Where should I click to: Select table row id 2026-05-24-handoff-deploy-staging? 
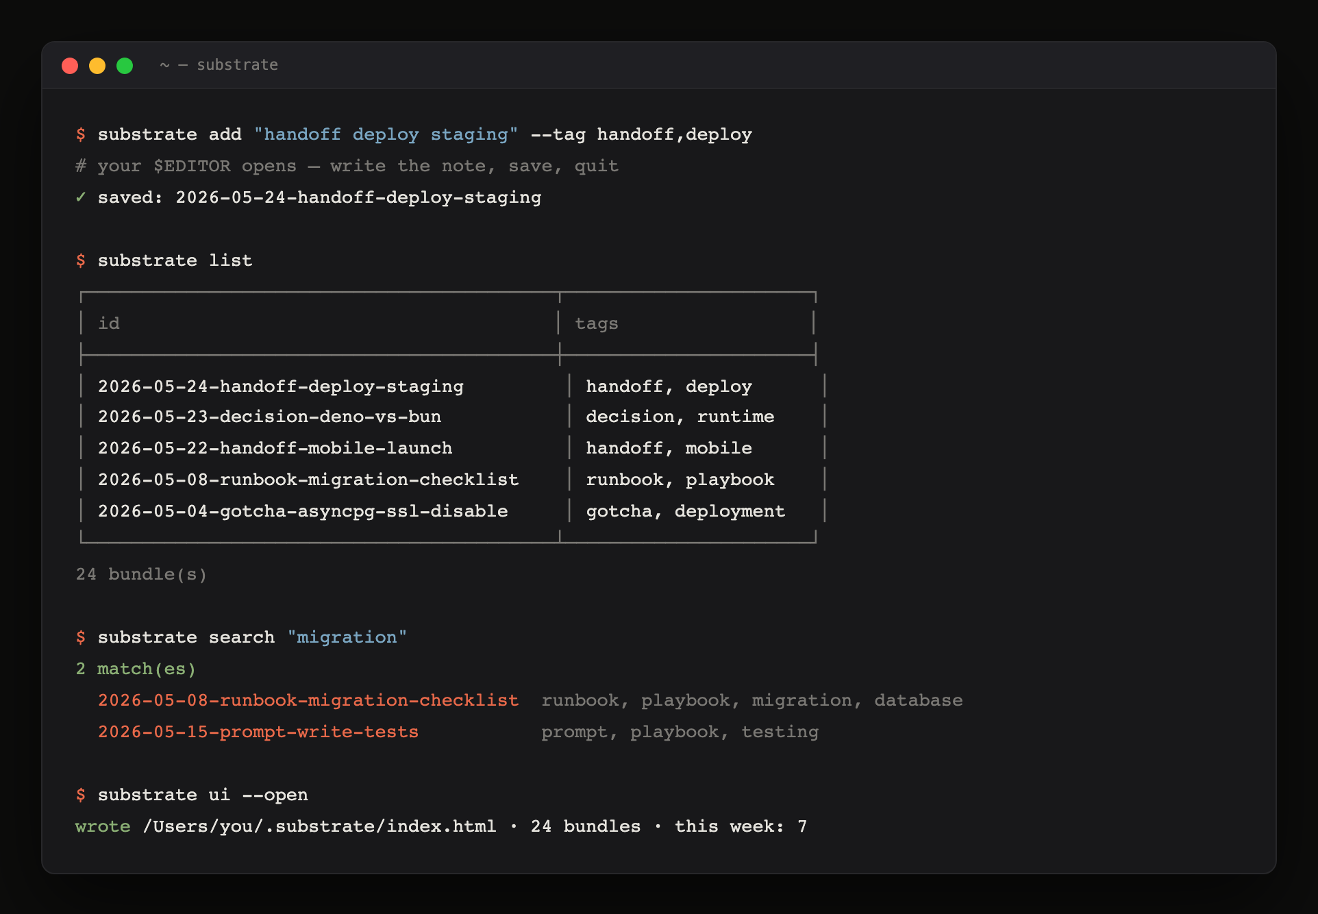coord(281,386)
